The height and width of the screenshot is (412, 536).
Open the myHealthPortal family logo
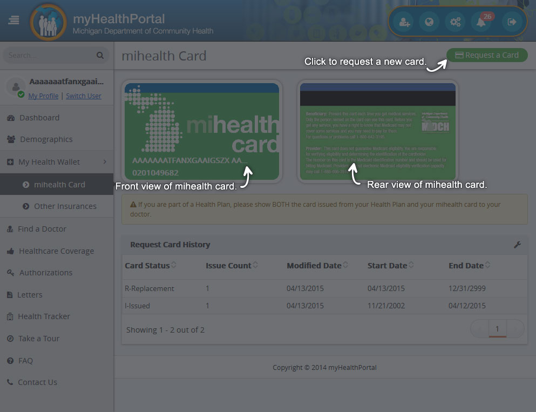click(x=48, y=22)
